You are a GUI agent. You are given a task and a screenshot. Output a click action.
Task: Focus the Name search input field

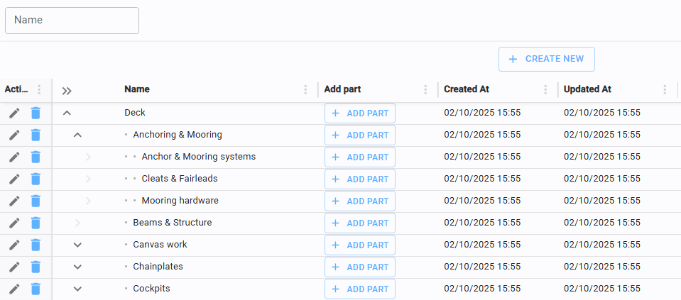click(x=72, y=21)
